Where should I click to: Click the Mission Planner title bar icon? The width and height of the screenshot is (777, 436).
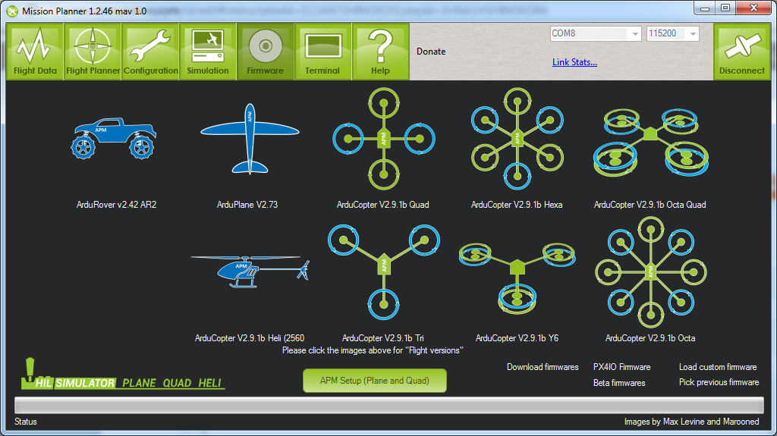click(x=12, y=11)
